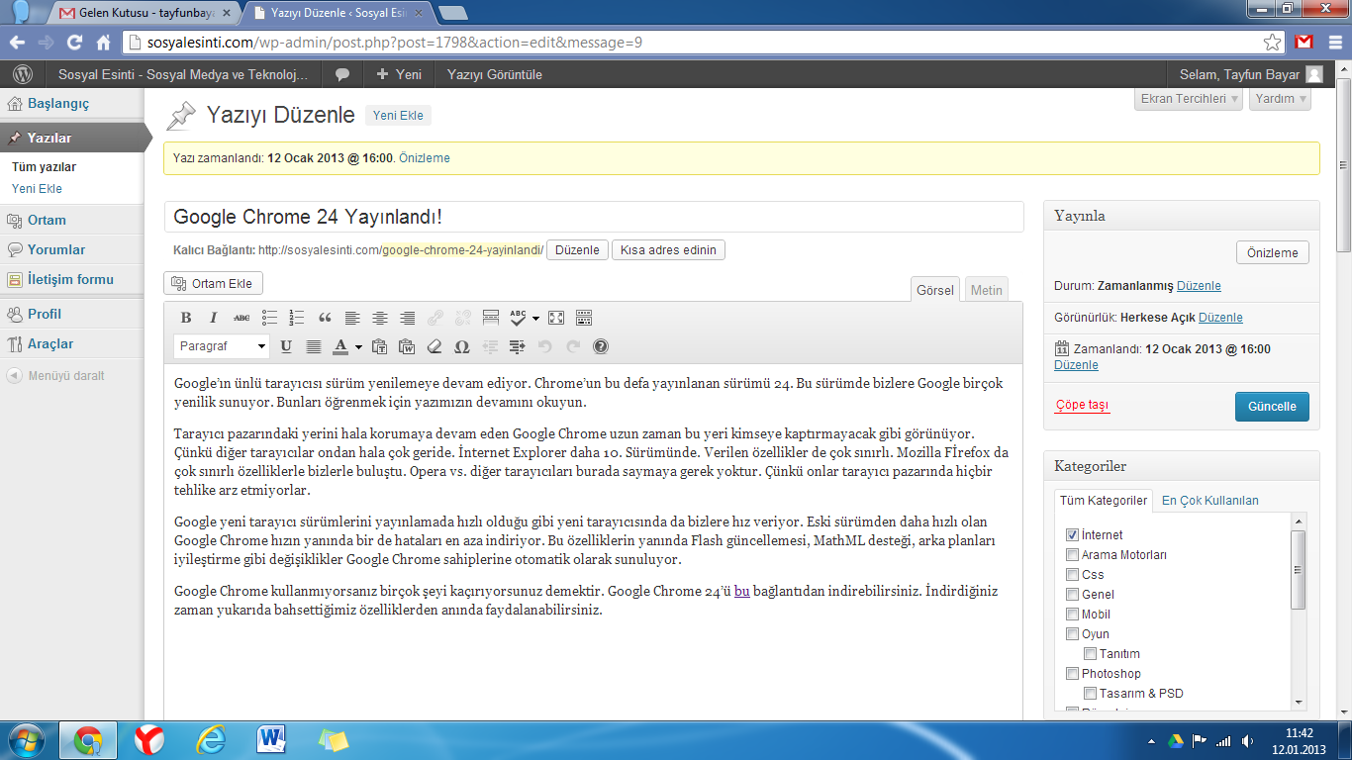
Task: Insert a numbered list
Action: pos(297,318)
